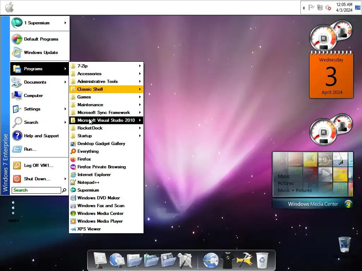Click the network tray icon

click(x=320, y=8)
